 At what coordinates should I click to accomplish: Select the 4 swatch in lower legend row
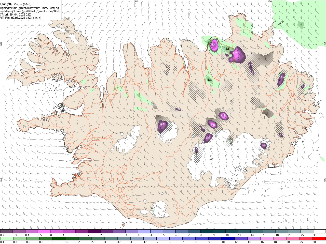[137, 238]
